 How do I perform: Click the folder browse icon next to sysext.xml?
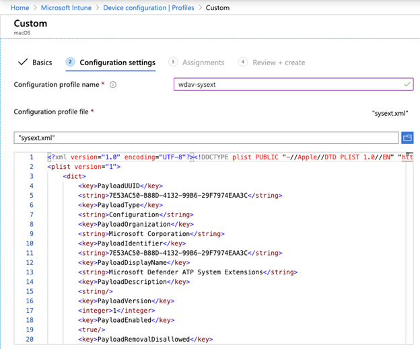[x=407, y=138]
